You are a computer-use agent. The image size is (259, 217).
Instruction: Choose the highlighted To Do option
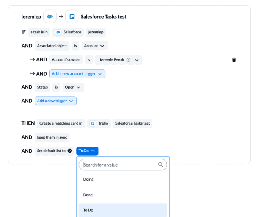(88, 210)
